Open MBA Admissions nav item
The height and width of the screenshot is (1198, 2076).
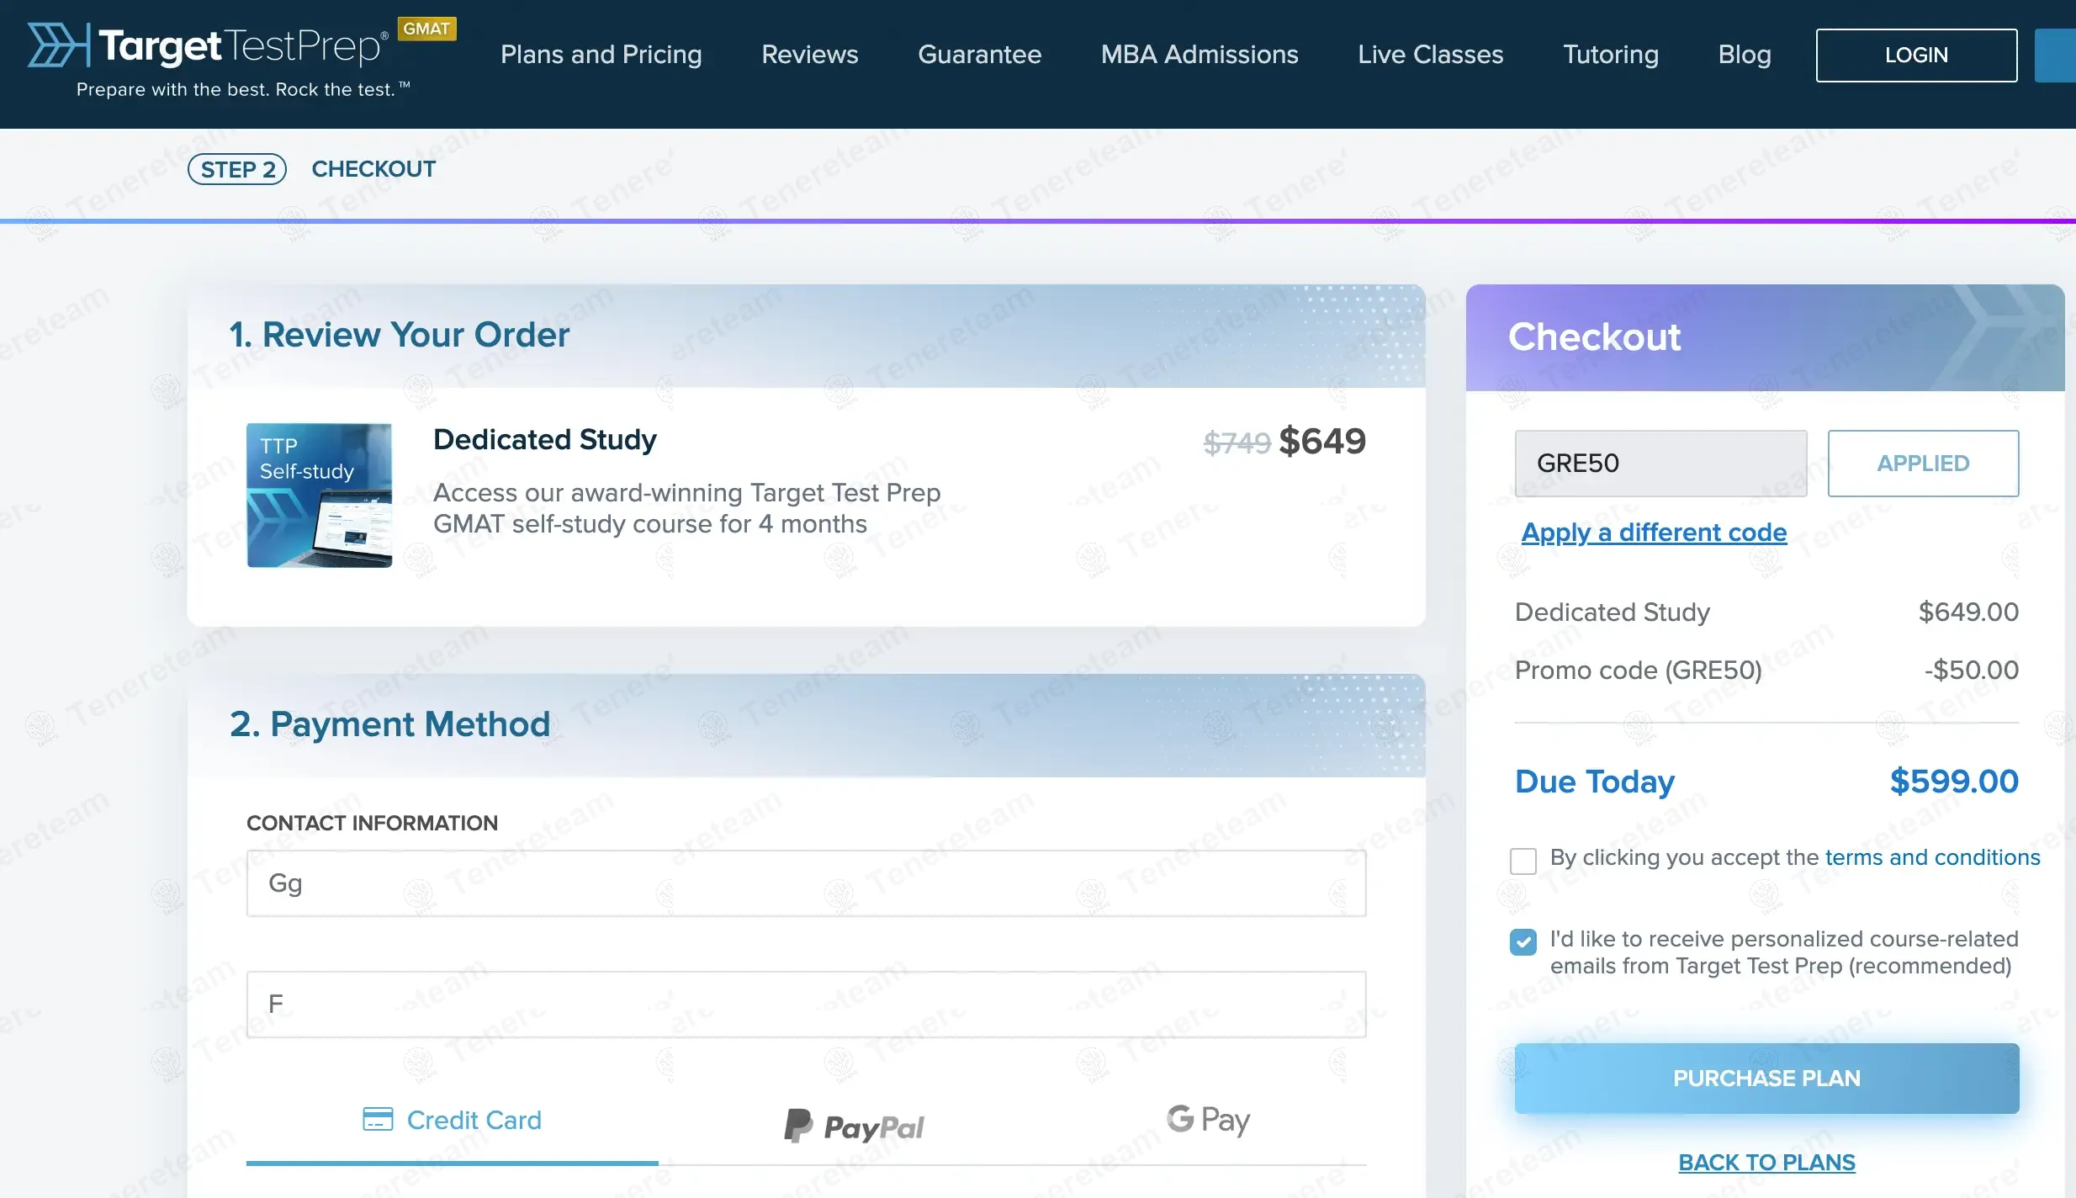[1200, 55]
